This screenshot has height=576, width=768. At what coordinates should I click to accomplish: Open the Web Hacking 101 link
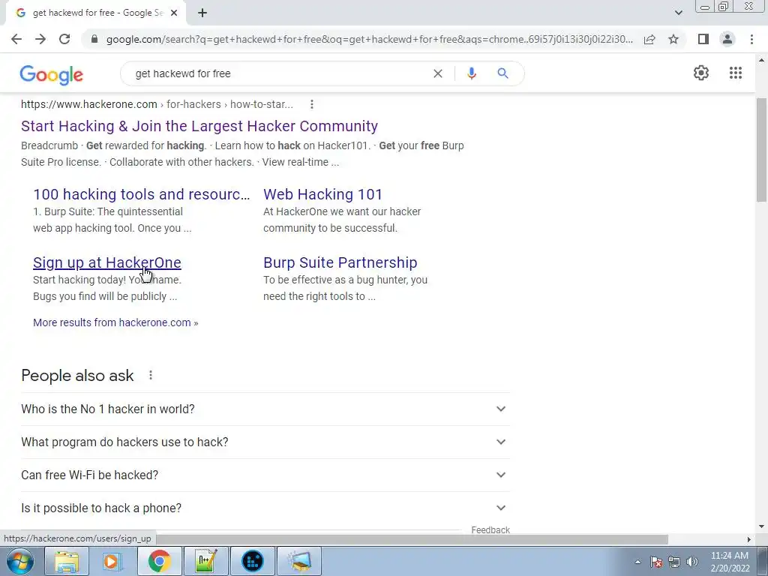click(x=322, y=194)
